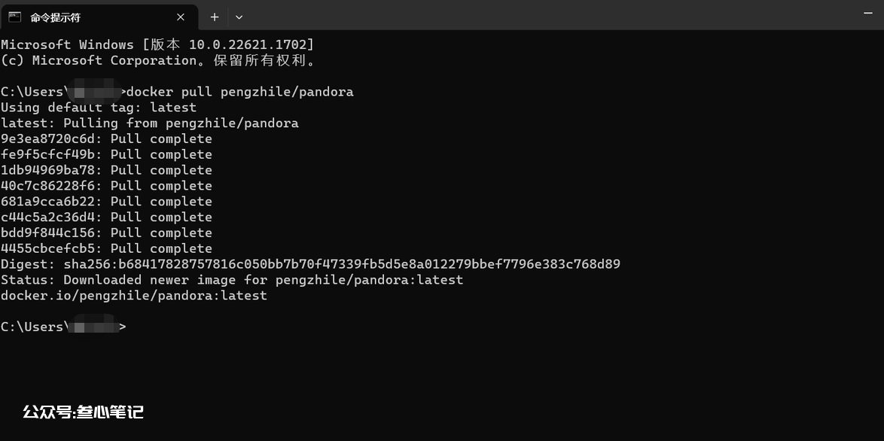Click the 公众号:叁心笔记 watermark text

[84, 412]
